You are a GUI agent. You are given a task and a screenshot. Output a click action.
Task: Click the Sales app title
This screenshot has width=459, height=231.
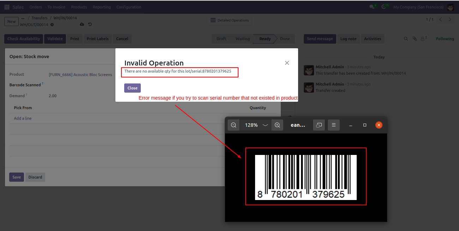click(x=18, y=7)
